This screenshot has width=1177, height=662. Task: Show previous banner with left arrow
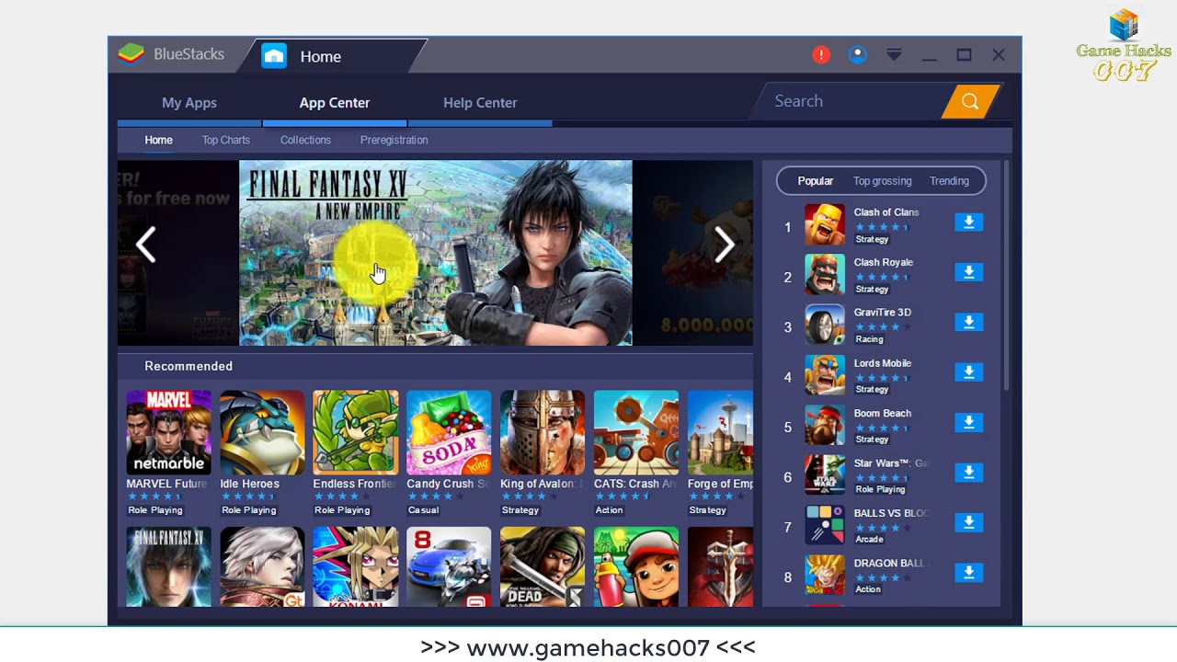point(146,245)
